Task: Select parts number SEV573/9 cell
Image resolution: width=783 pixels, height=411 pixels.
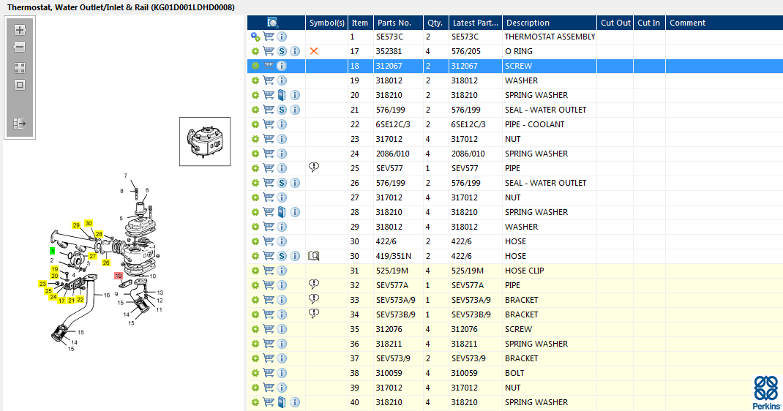Action: [398, 358]
